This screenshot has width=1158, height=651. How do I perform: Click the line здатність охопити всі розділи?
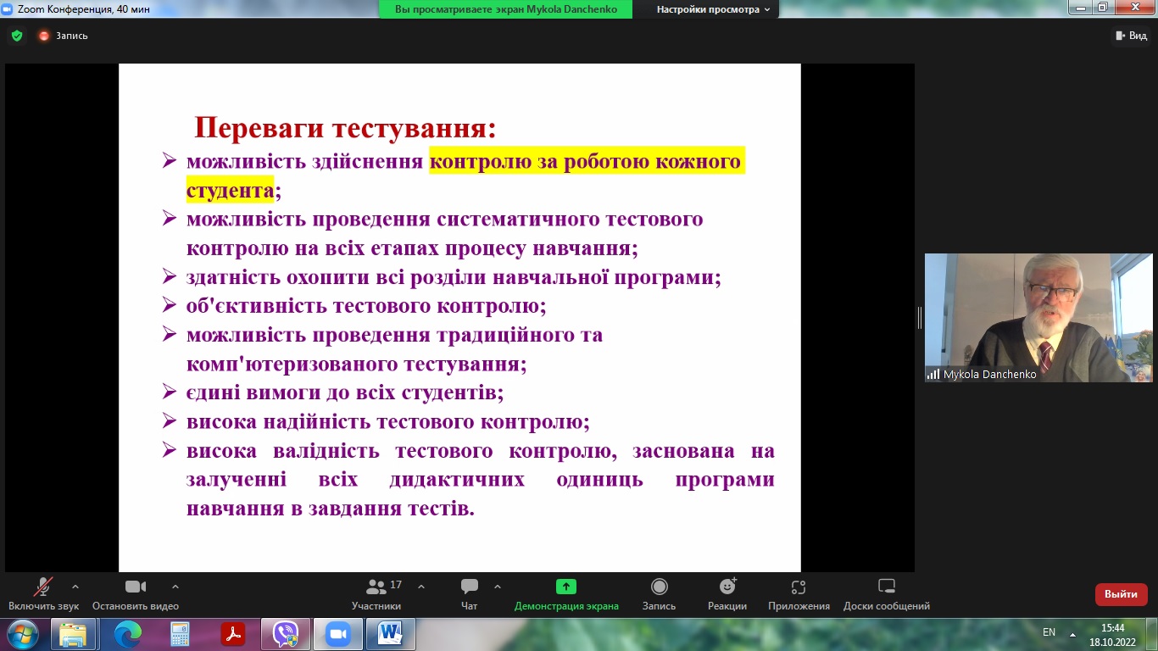[454, 277]
